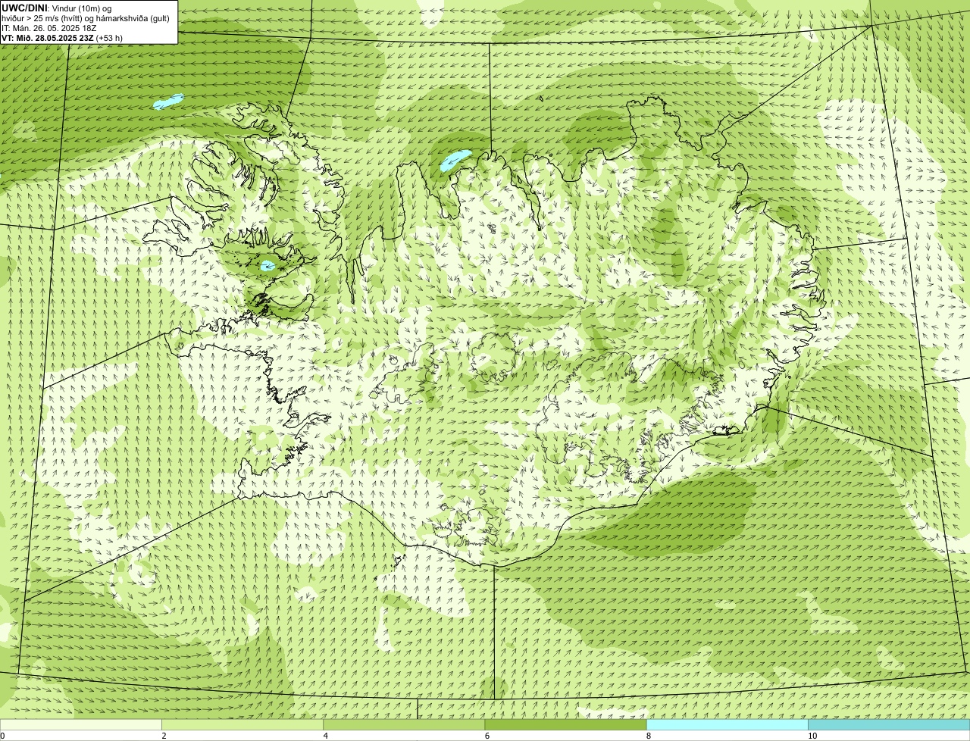The height and width of the screenshot is (741, 970).
Task: Click the initial time 'IT: Mán. 26. 05. 2025 18Z'
Action: (x=49, y=28)
